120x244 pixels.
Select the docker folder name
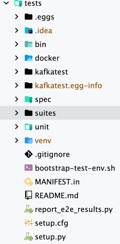click(x=47, y=58)
